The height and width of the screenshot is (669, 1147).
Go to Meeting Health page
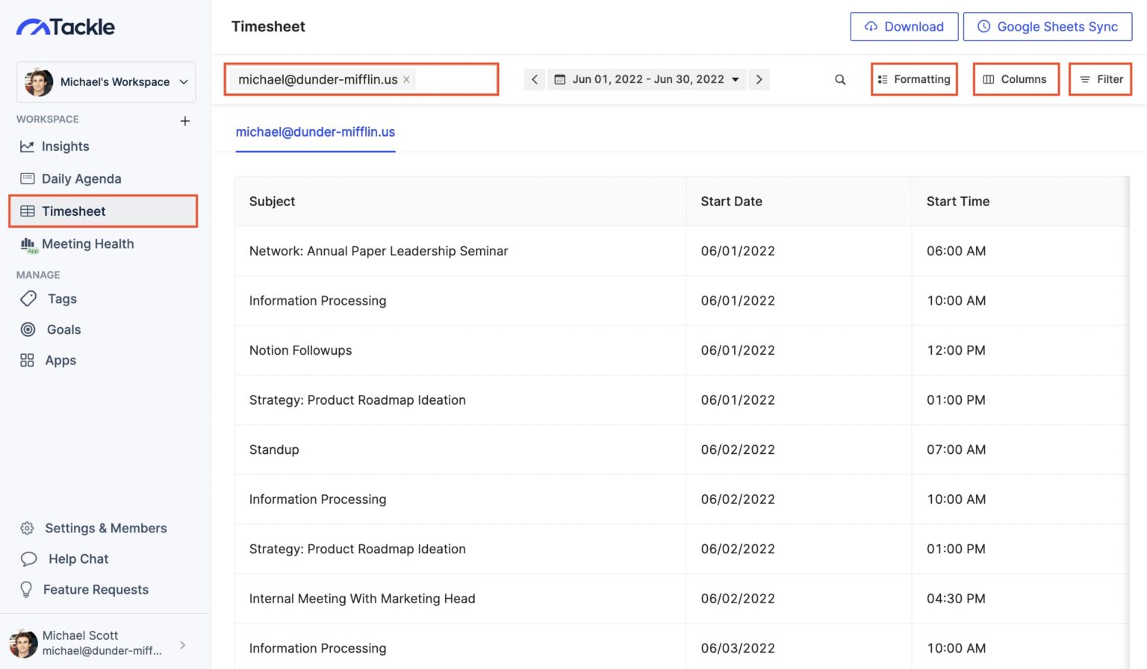pos(87,244)
